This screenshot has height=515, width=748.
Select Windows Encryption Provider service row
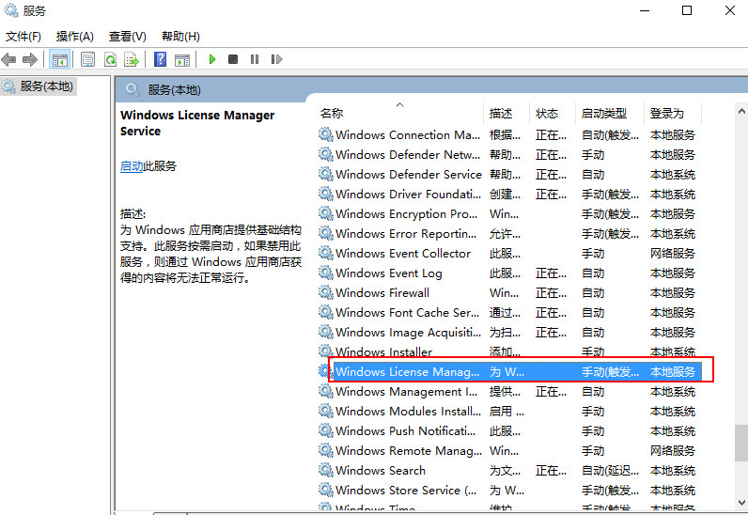[509, 214]
